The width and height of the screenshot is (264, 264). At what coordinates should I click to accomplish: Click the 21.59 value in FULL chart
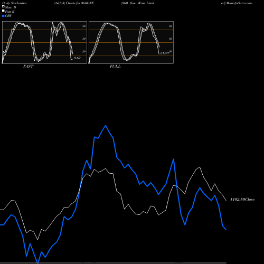coord(165,53)
